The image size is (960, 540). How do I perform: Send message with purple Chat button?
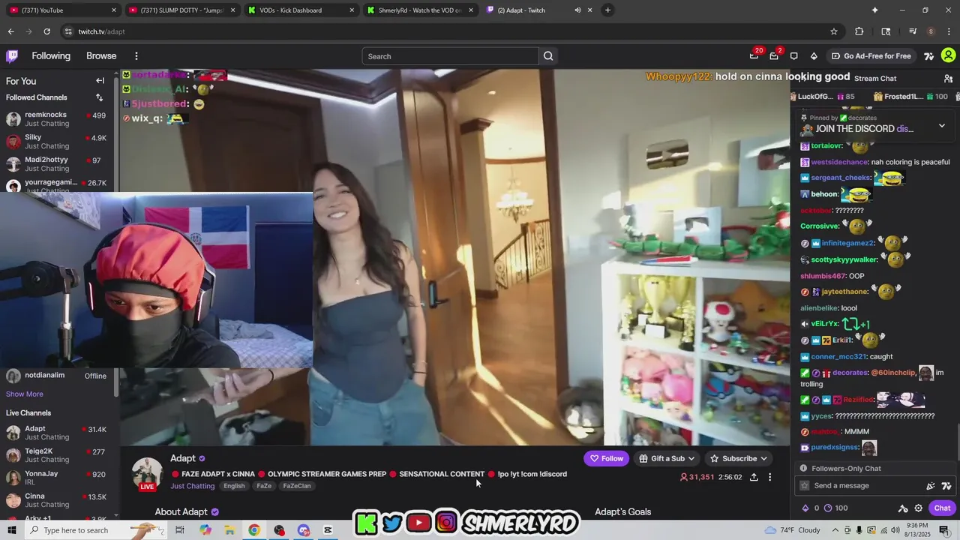(x=942, y=508)
